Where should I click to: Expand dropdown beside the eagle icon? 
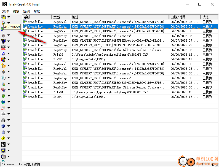[9, 144]
